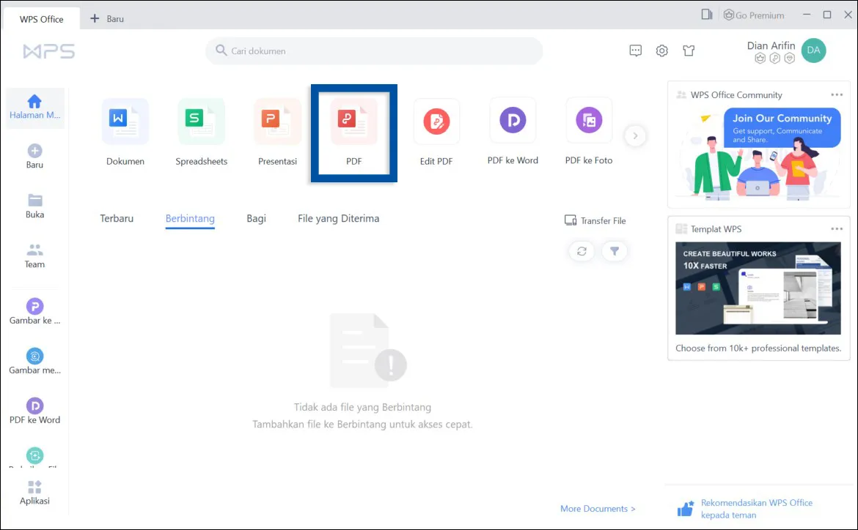
Task: Open the Baru sidebar item
Action: (34, 155)
